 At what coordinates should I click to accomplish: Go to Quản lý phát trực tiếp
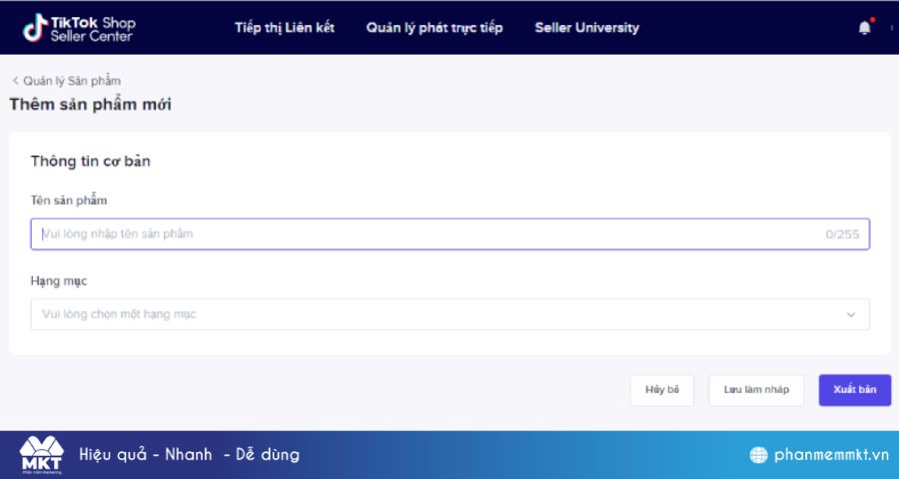435,28
